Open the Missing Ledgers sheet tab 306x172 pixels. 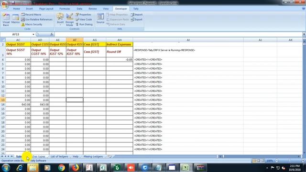pos(93,156)
